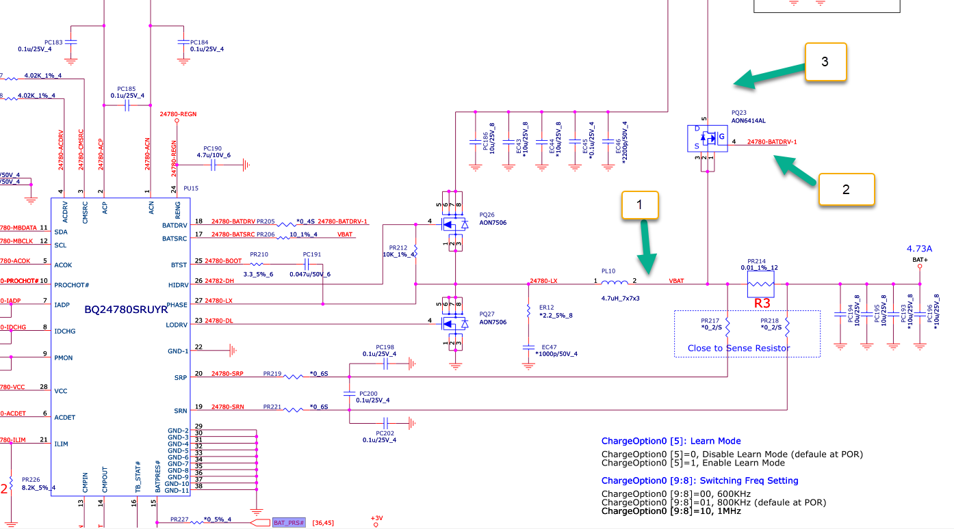Click the red R3 label

(x=762, y=303)
